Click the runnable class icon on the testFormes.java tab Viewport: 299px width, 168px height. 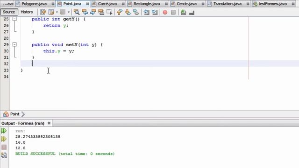(x=255, y=4)
